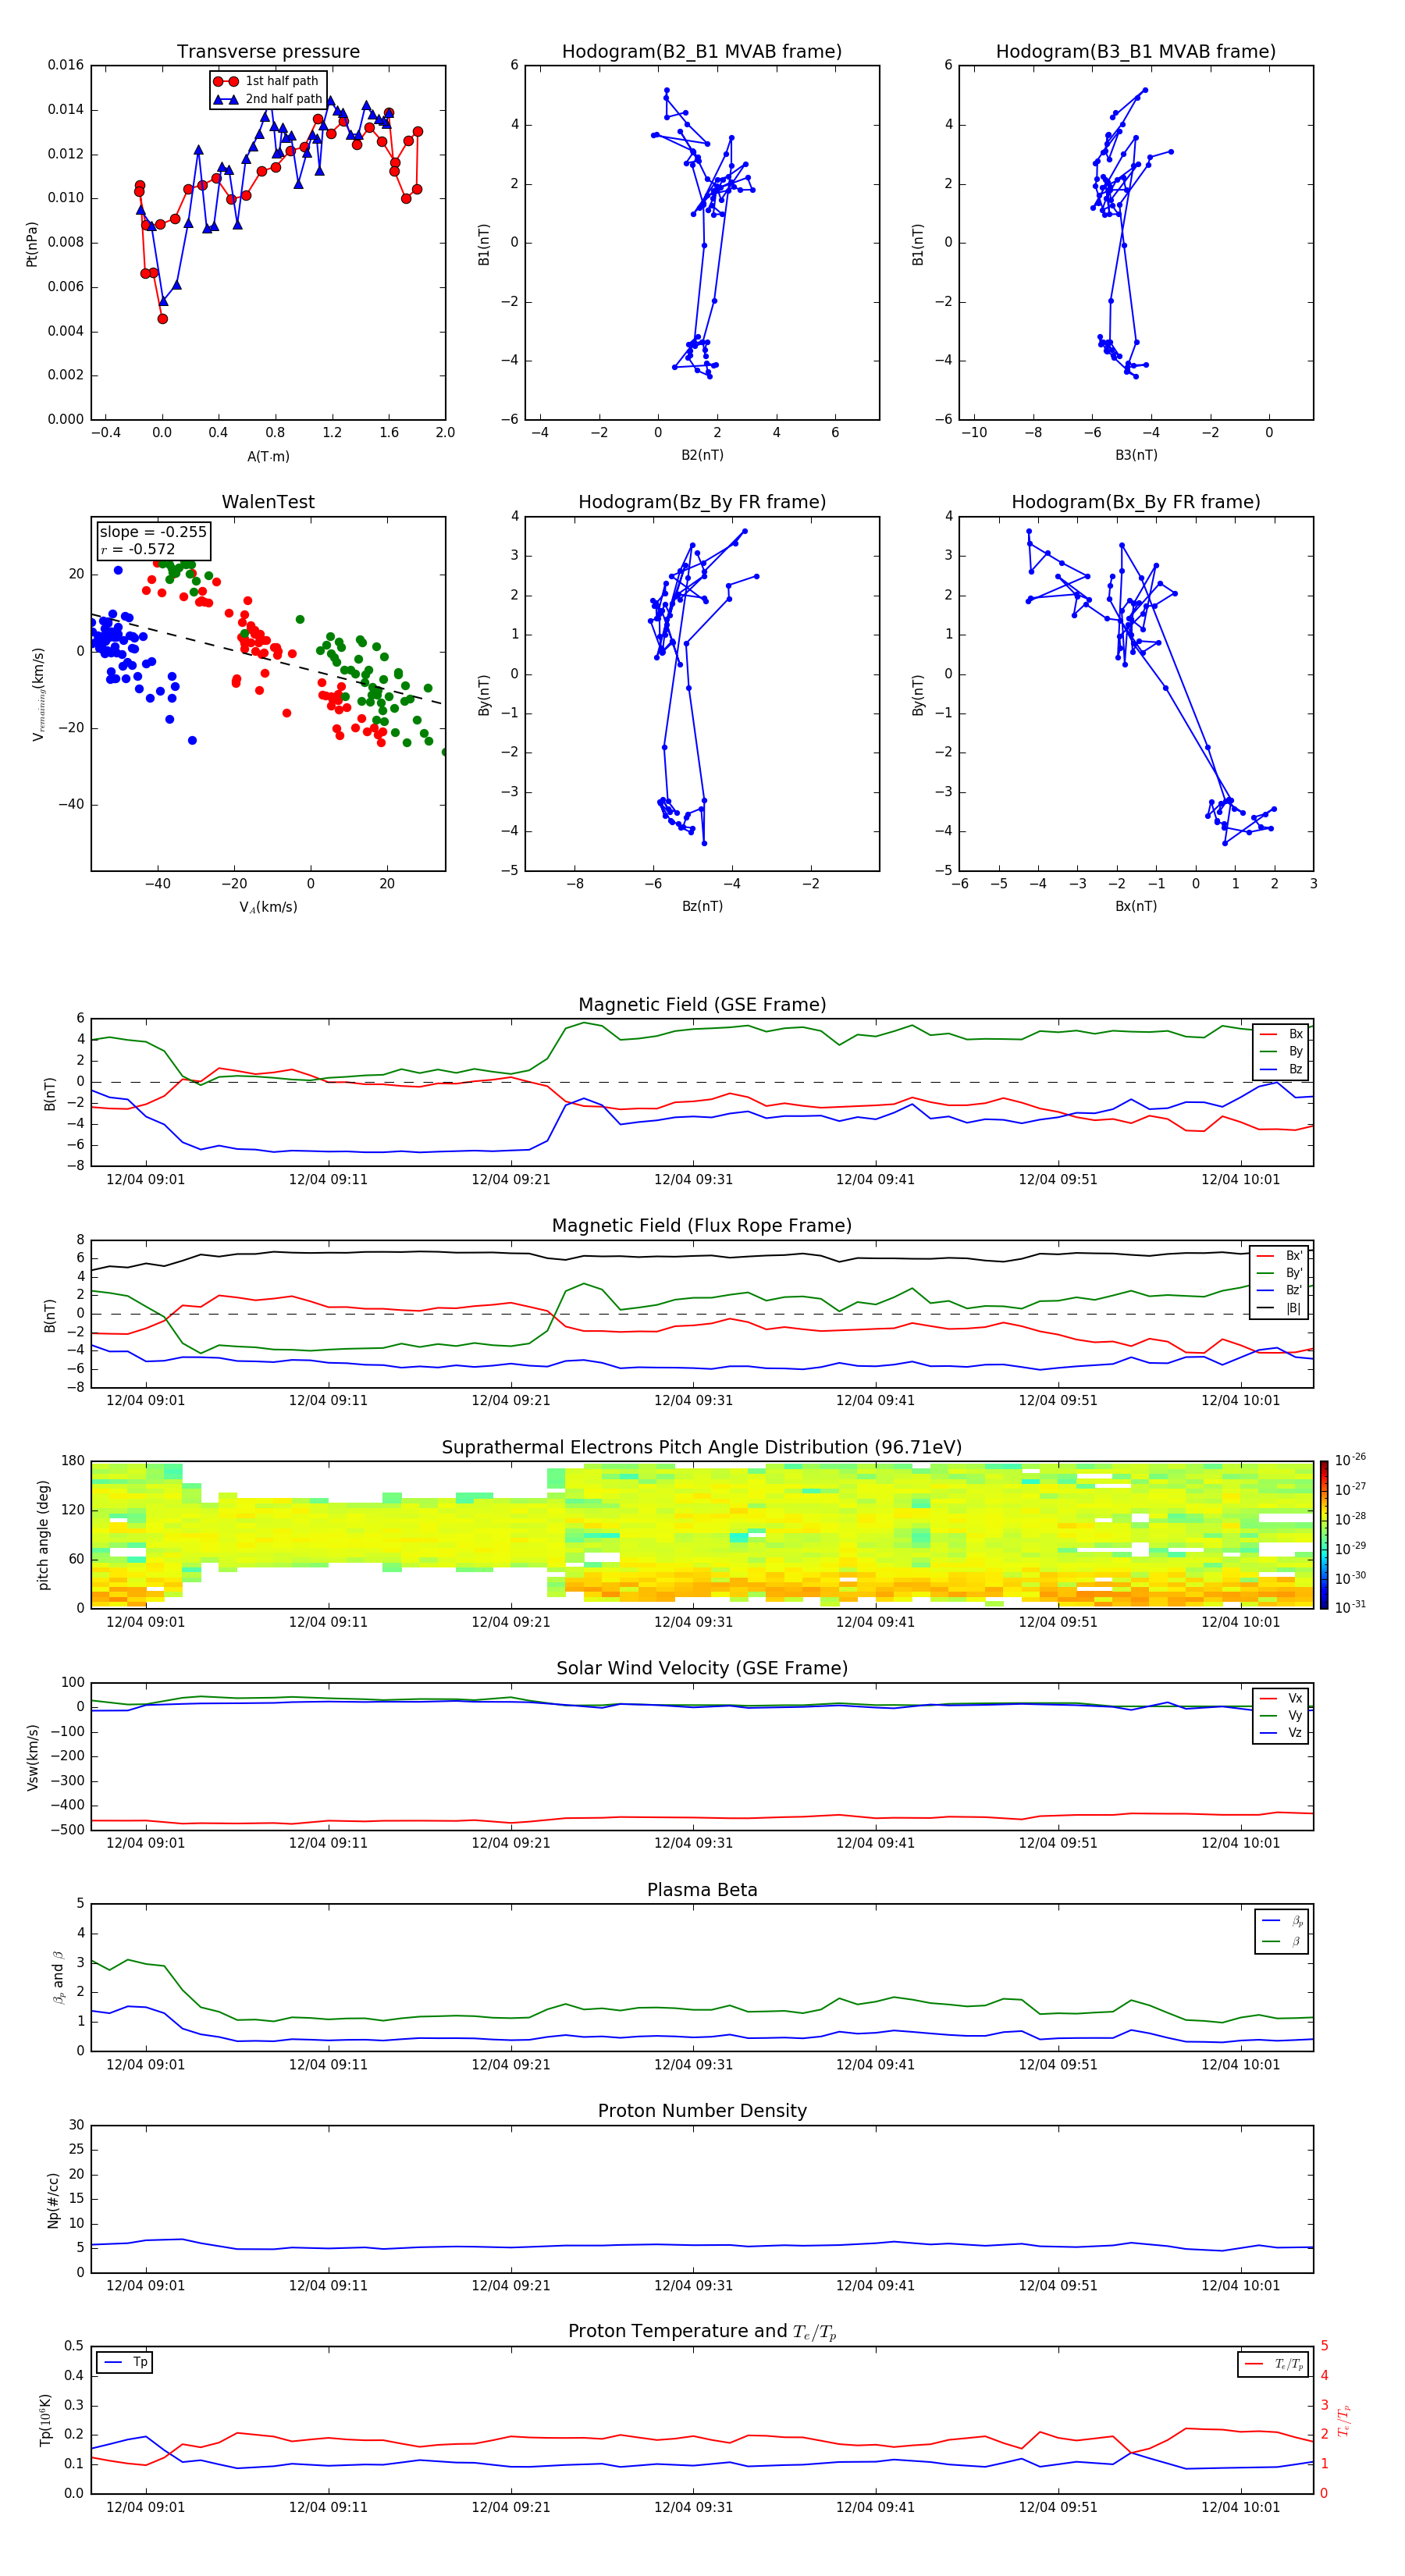
Task: Select the "Hodogram(Bx_By FR frame)" title
Action: click(x=1136, y=502)
